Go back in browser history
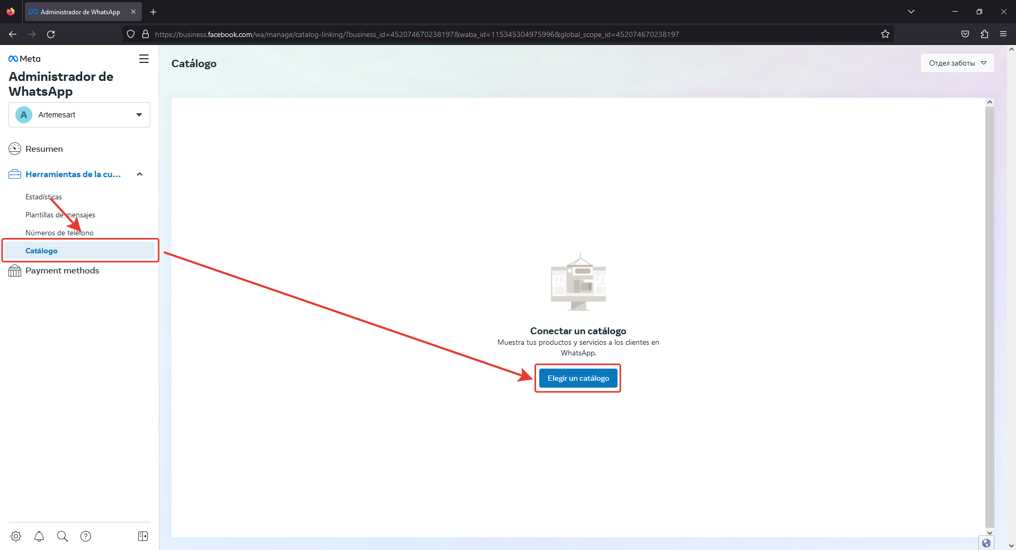Viewport: 1016px width, 550px height. click(x=13, y=34)
